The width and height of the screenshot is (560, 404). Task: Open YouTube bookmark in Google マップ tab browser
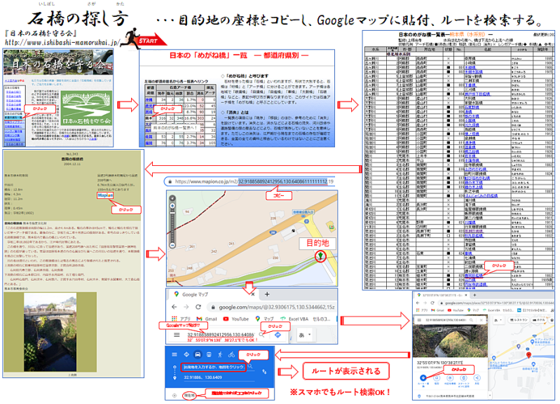pos(236,319)
